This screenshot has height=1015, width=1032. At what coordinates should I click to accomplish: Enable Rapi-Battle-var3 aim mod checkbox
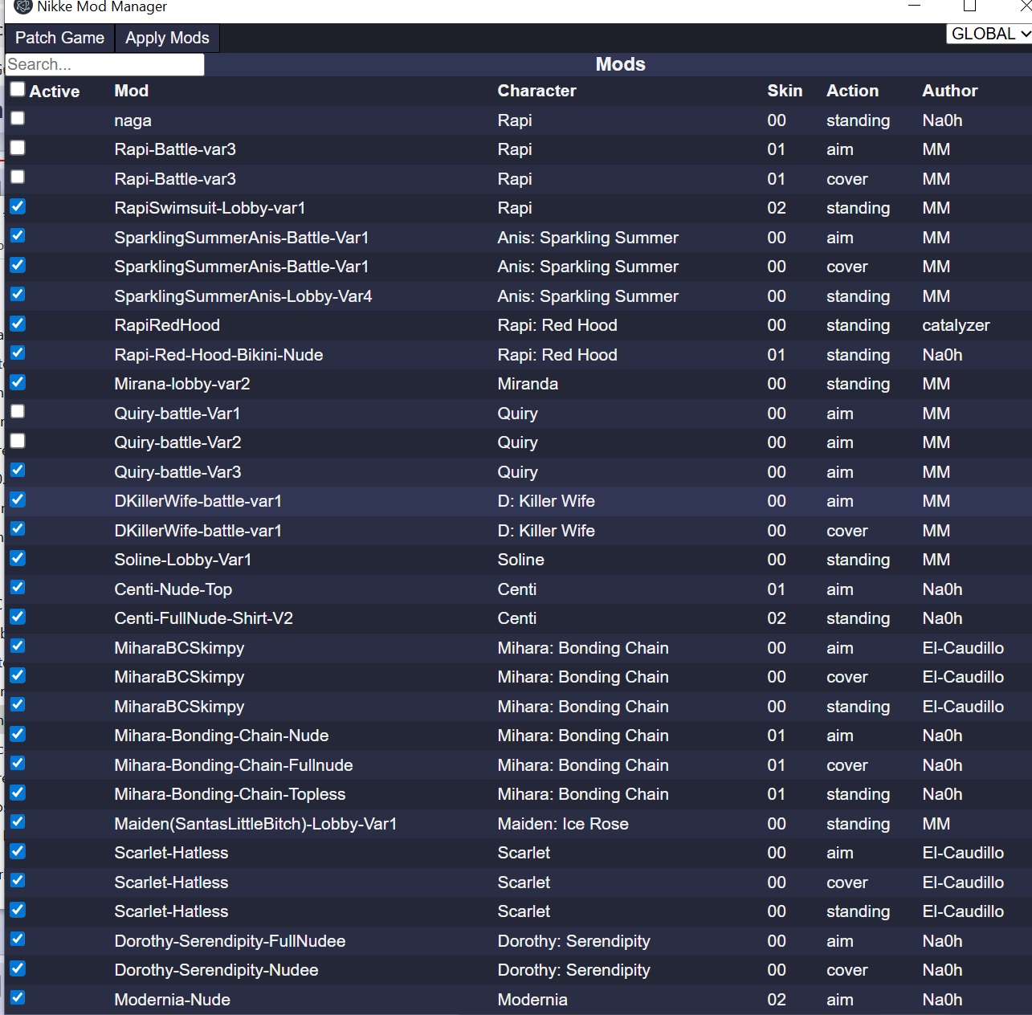18,148
